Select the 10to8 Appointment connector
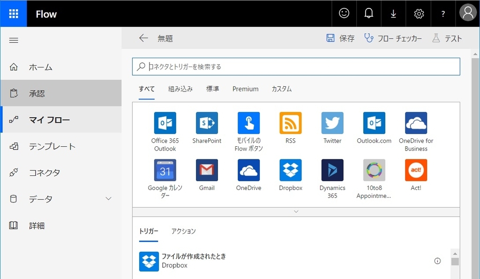 [374, 179]
